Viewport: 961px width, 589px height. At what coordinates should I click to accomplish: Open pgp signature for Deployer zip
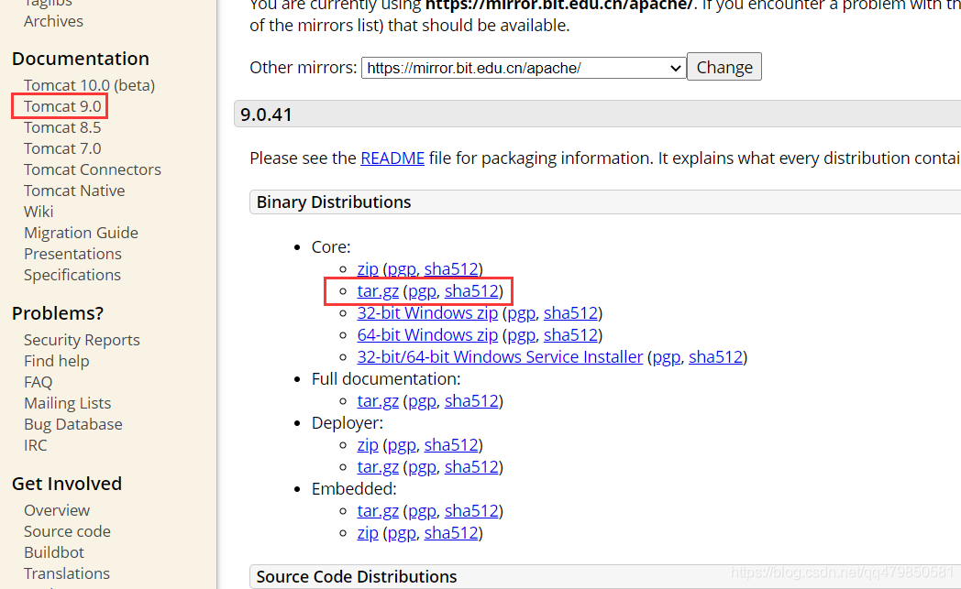pos(402,445)
